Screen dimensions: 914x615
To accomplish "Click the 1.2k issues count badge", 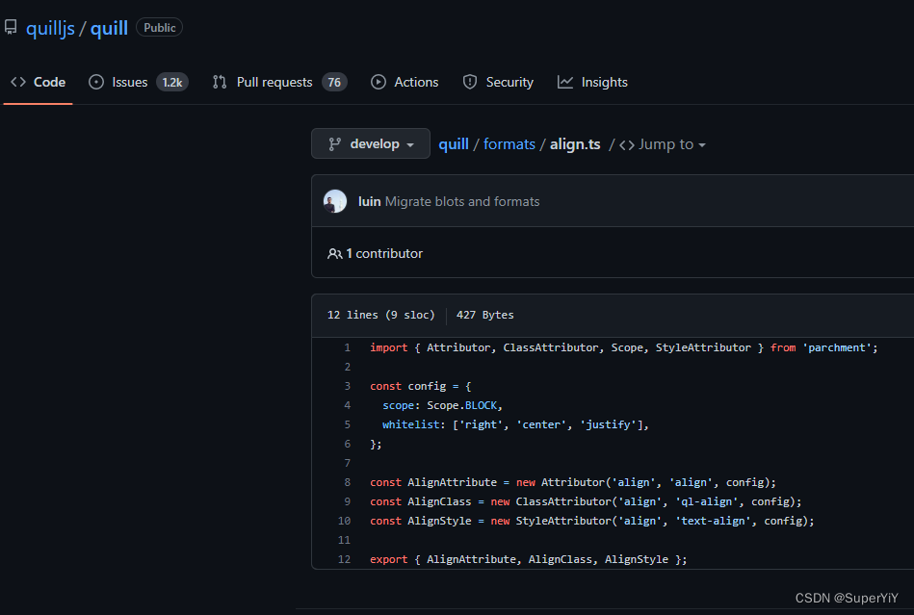I will pyautogui.click(x=172, y=82).
